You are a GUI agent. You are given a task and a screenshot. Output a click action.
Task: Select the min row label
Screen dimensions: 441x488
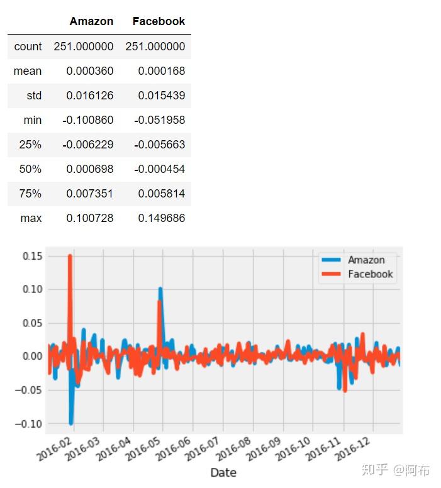click(x=32, y=120)
